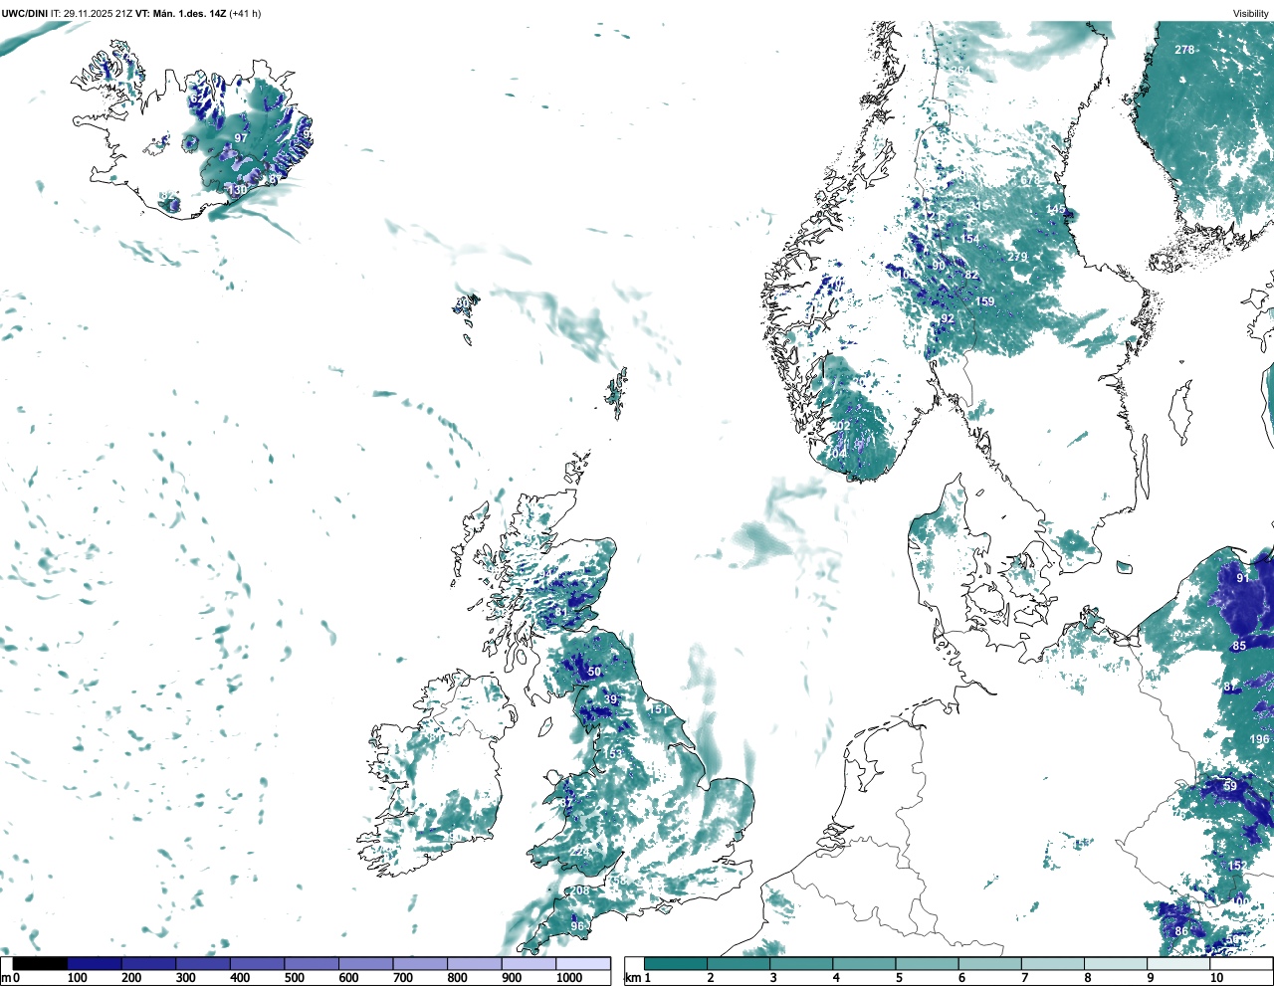Select the 7–8 km pale teal legend swatch
Viewport: 1274px width, 986px height.
coord(1053,963)
